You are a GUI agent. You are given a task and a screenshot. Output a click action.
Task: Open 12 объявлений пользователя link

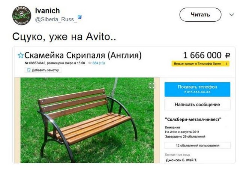click(198, 145)
